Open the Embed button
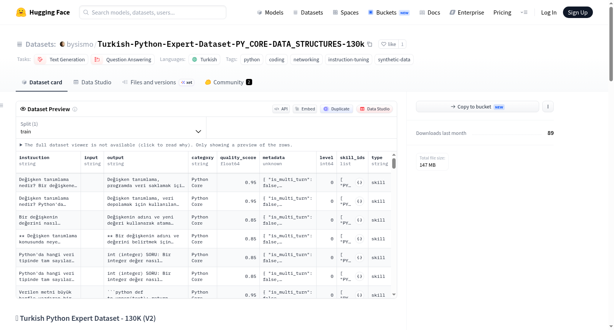 click(x=305, y=109)
